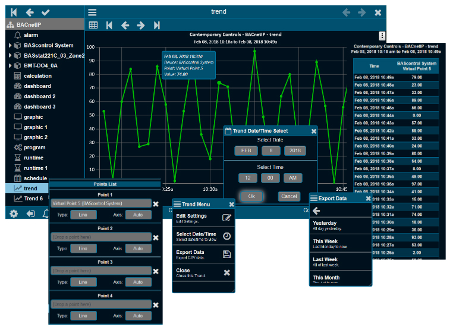Click back arrow in Export Data panel
Viewport: 453px width, 330px height.
tap(316, 210)
